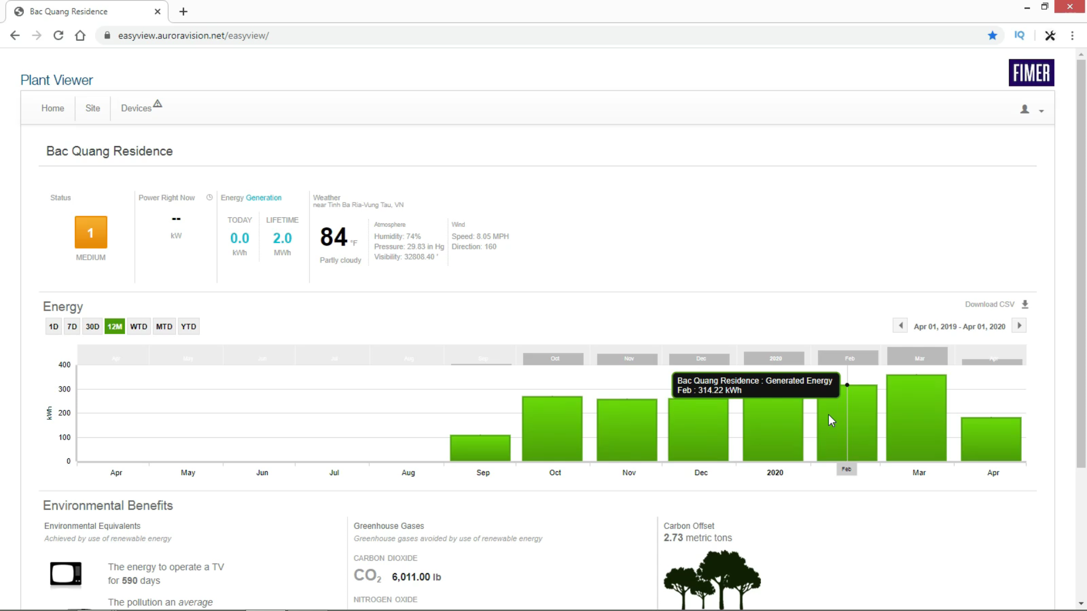Select YTD energy range
The width and height of the screenshot is (1087, 611).
point(188,326)
